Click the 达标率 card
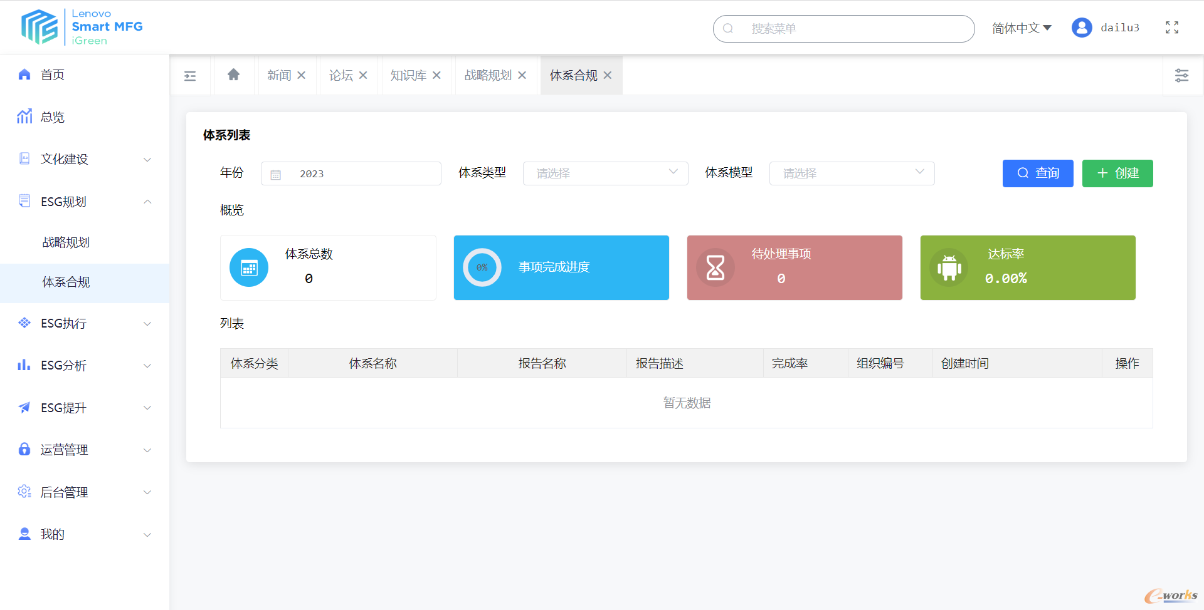 tap(1028, 267)
